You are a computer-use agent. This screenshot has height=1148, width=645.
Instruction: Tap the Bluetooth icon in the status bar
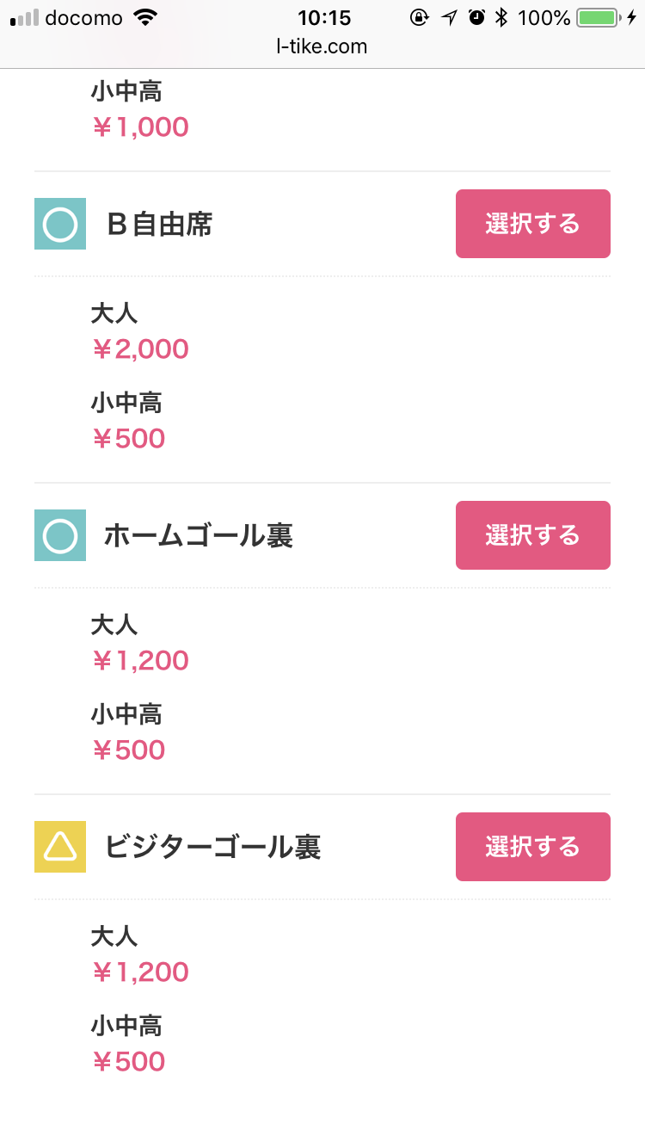[501, 18]
